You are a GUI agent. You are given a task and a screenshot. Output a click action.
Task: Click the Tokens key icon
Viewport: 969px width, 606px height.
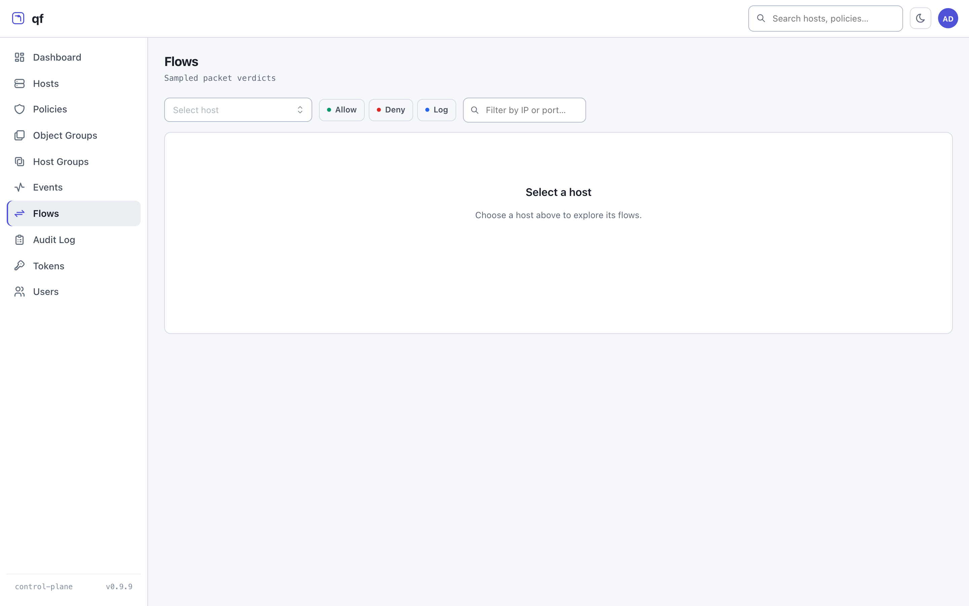(19, 266)
